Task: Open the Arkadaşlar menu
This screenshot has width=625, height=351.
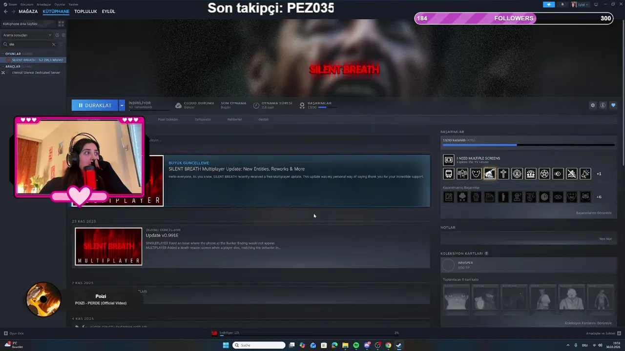Action: [44, 4]
